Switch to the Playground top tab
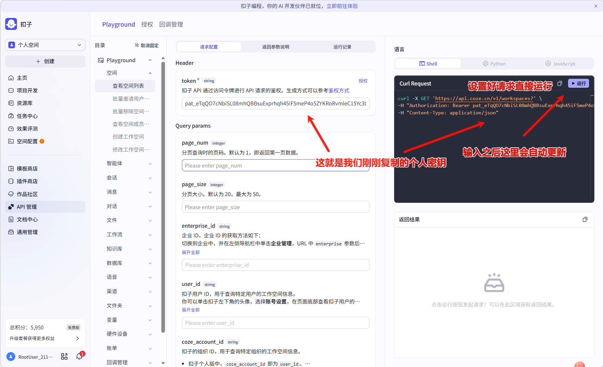This screenshot has height=367, width=603. 118,24
